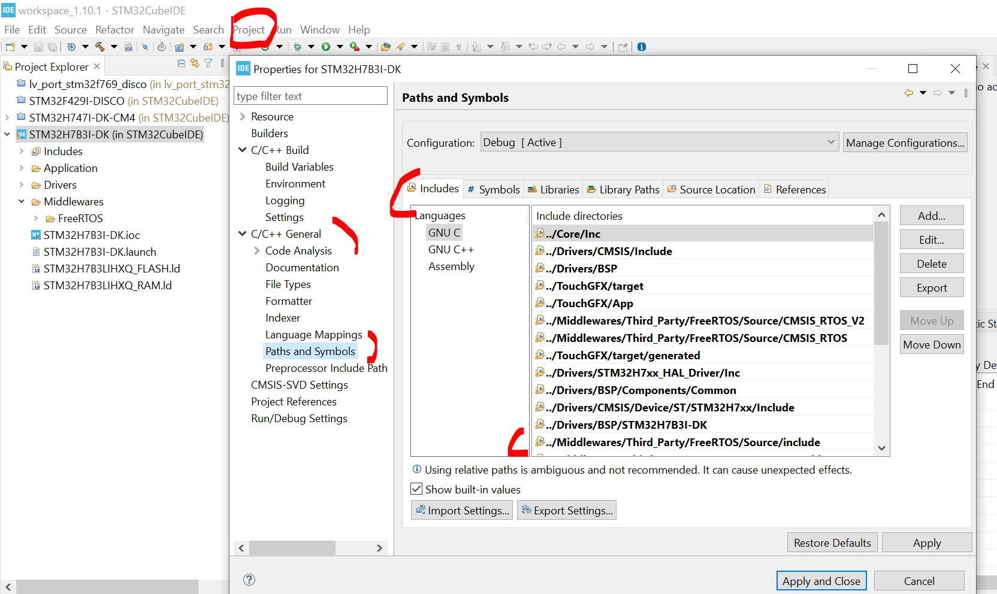The width and height of the screenshot is (997, 594).
Task: Expand the Resource tree node
Action: (x=243, y=117)
